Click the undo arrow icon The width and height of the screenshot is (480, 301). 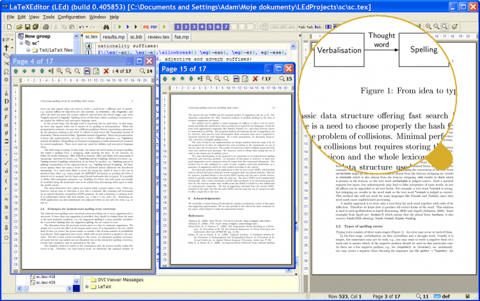tap(81, 27)
